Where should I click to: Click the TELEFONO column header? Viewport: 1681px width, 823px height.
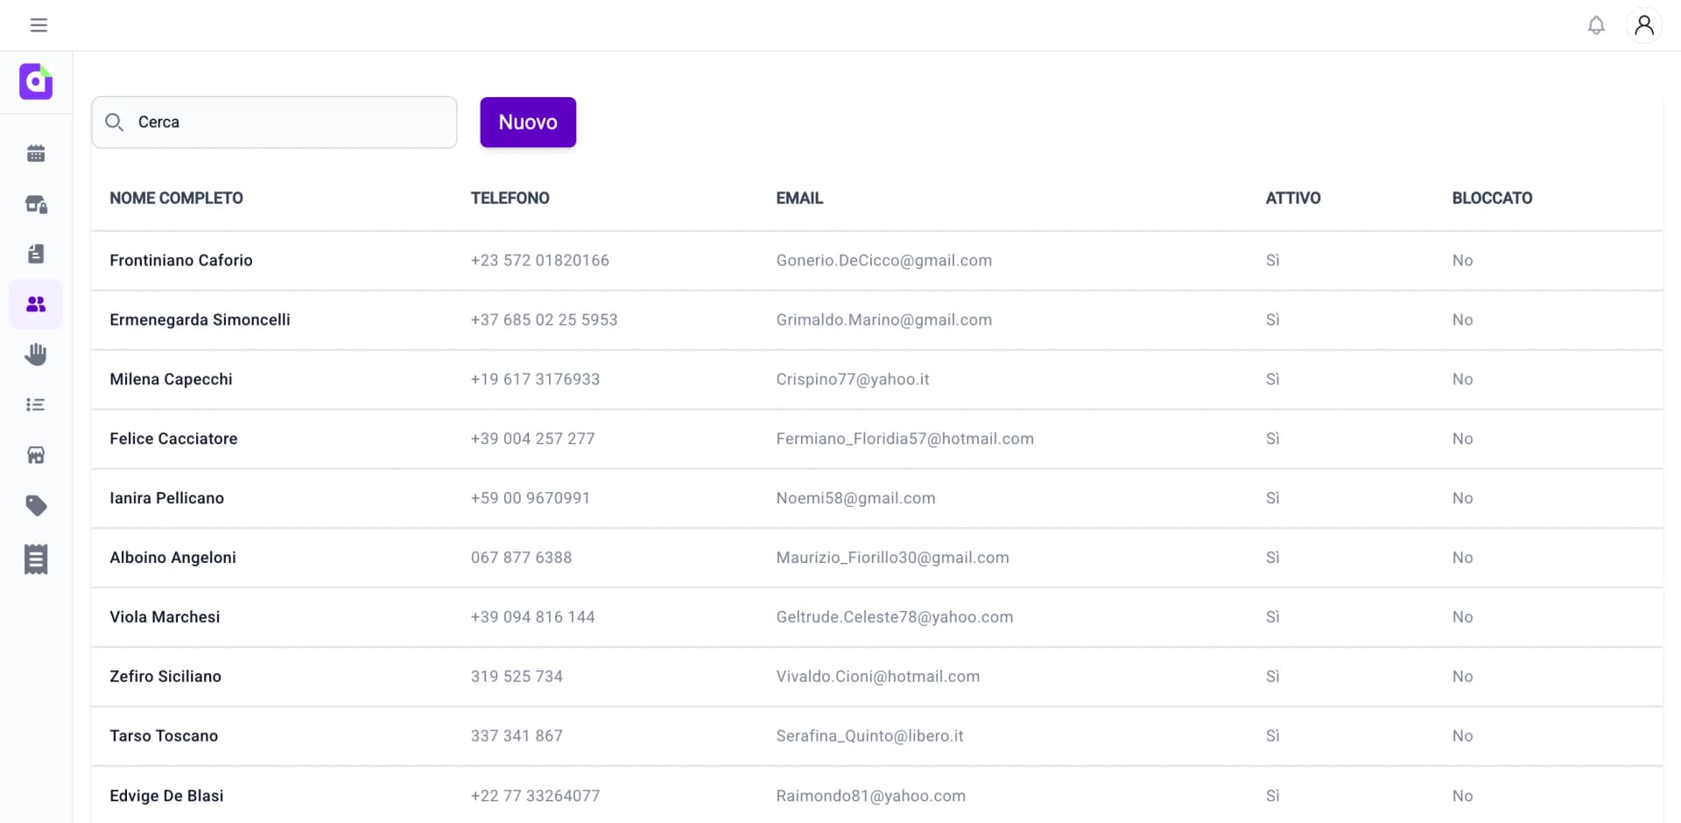pyautogui.click(x=510, y=198)
